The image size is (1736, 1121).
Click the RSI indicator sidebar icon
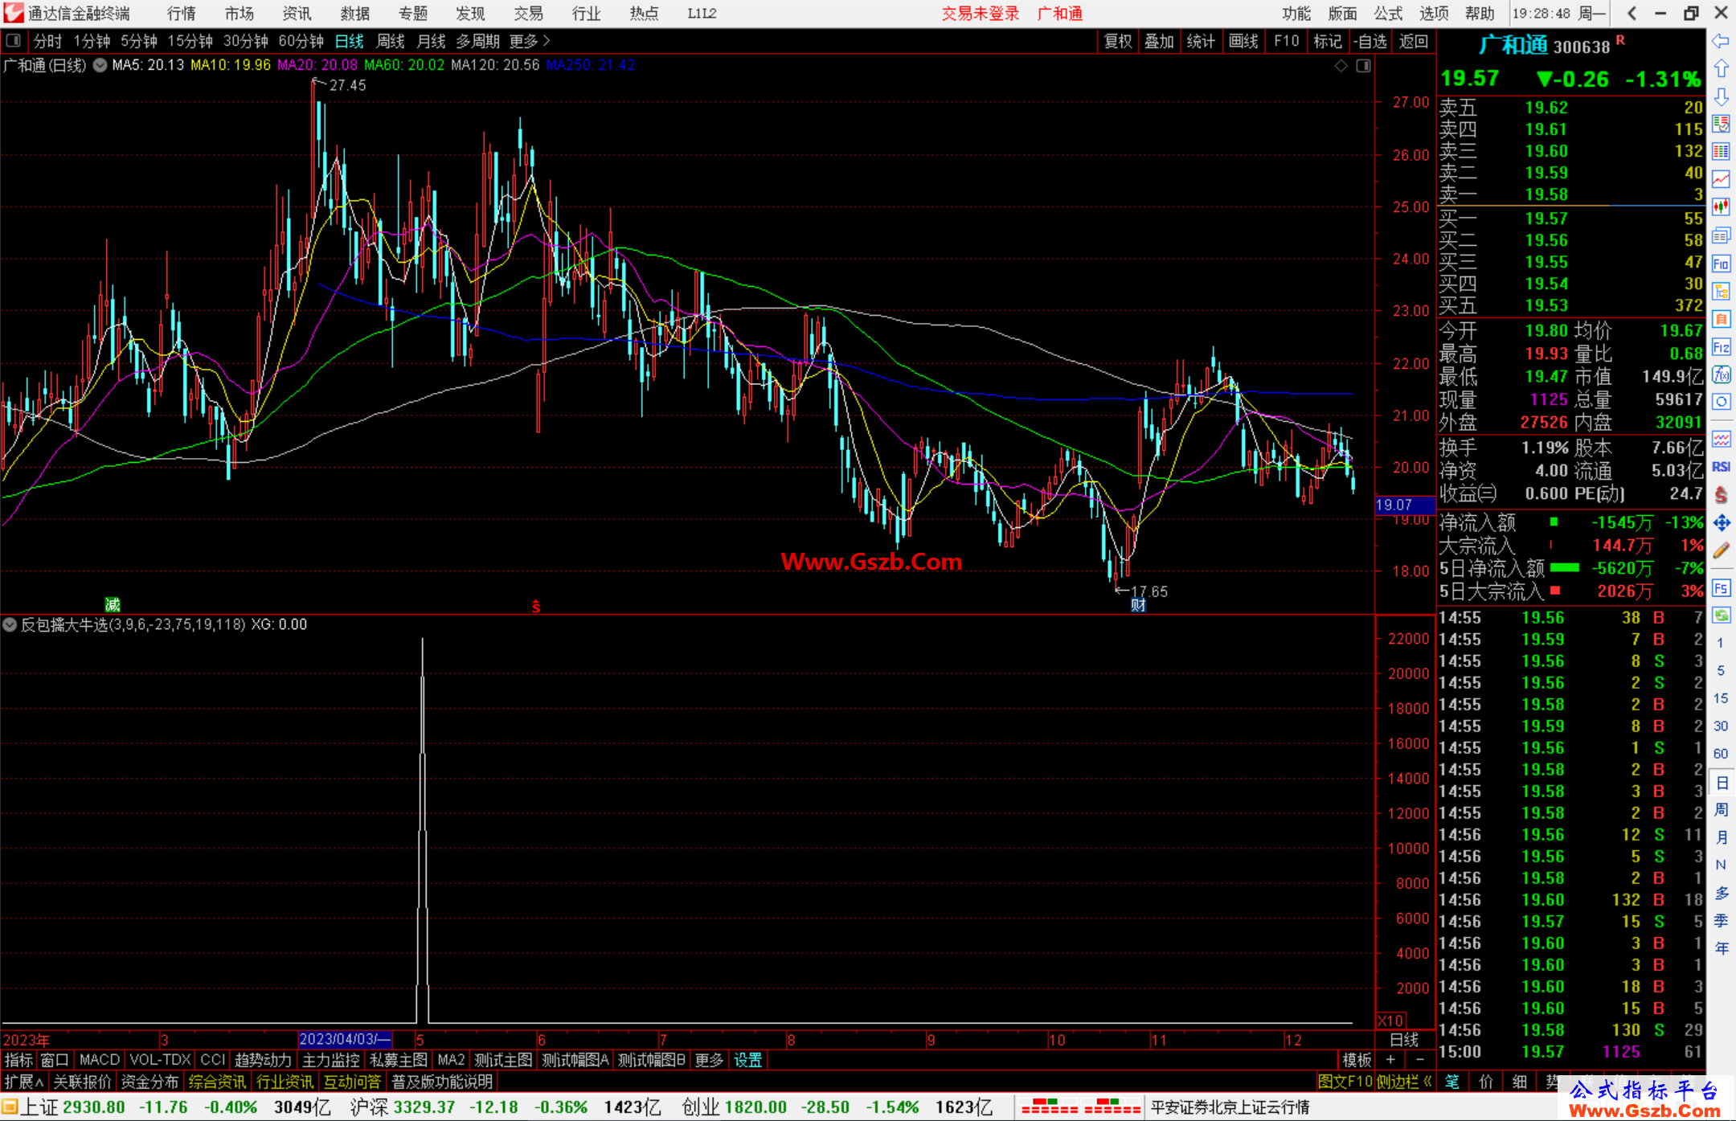(x=1721, y=467)
